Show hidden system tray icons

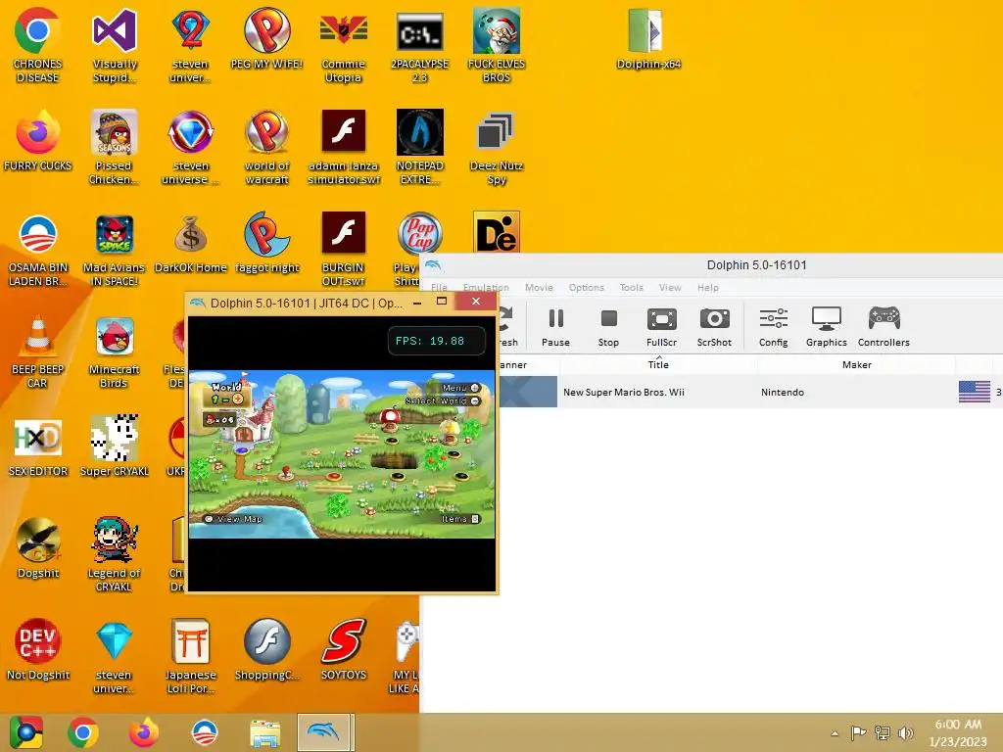click(835, 732)
